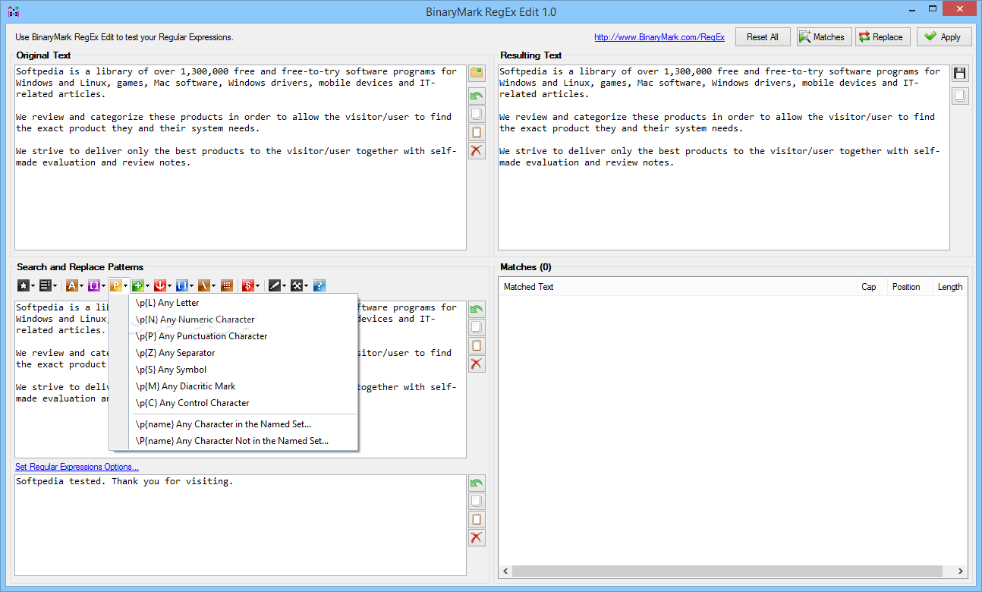Clear search pattern with red X icon

click(x=477, y=364)
